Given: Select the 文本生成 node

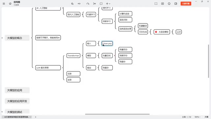Looking at the screenshot, I should pos(143,32).
